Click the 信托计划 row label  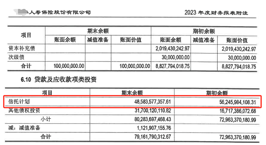[x=19, y=102]
